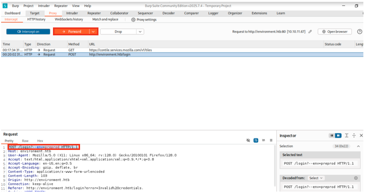Select the Pretty view tab in Request

tap(9, 141)
